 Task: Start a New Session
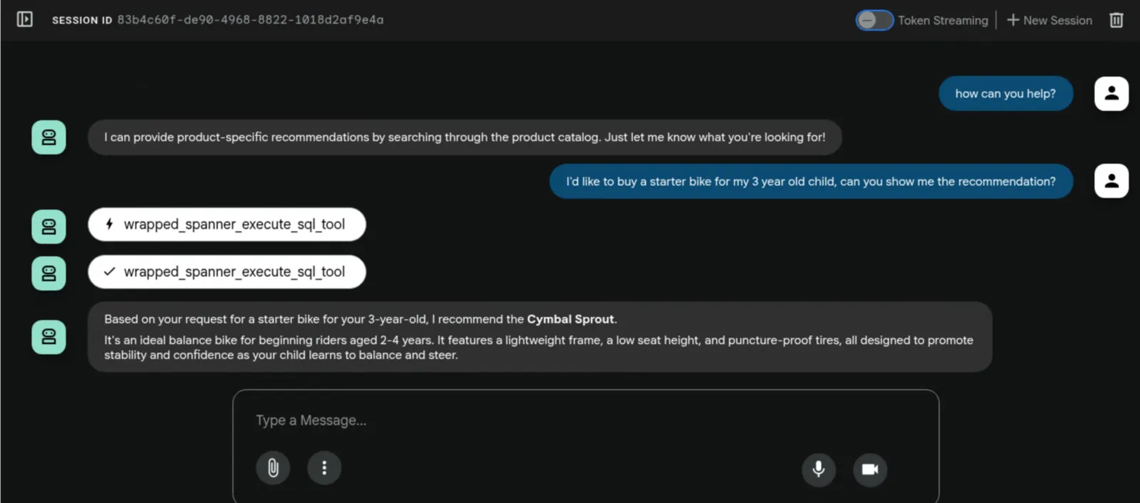click(1050, 20)
